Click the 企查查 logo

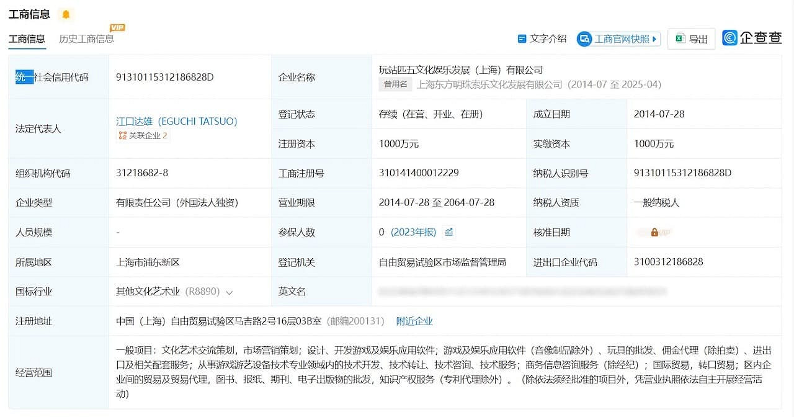[x=752, y=38]
